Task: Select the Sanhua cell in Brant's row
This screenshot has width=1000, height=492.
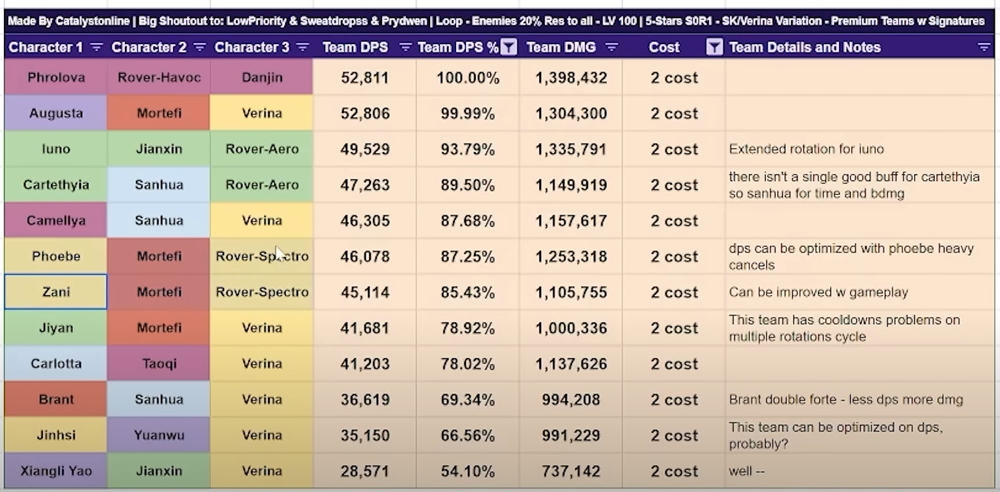Action: [x=159, y=399]
